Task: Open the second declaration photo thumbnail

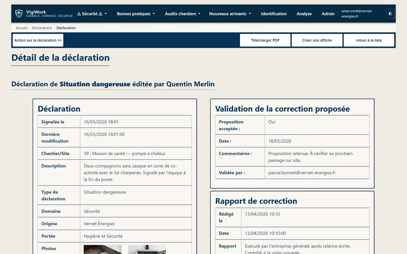Action: (147, 249)
